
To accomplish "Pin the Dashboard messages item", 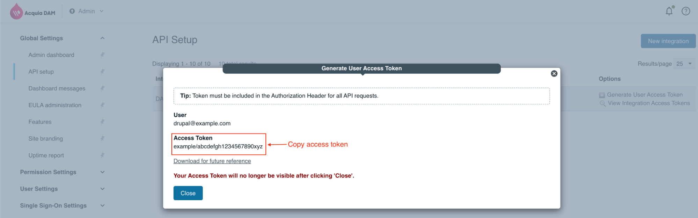I will pos(102,88).
